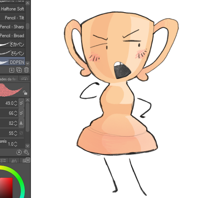Click the import sub tool icon
The width and height of the screenshot is (216, 198).
click(x=12, y=70)
